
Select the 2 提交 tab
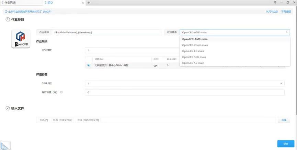pyautogui.click(x=49, y=3)
